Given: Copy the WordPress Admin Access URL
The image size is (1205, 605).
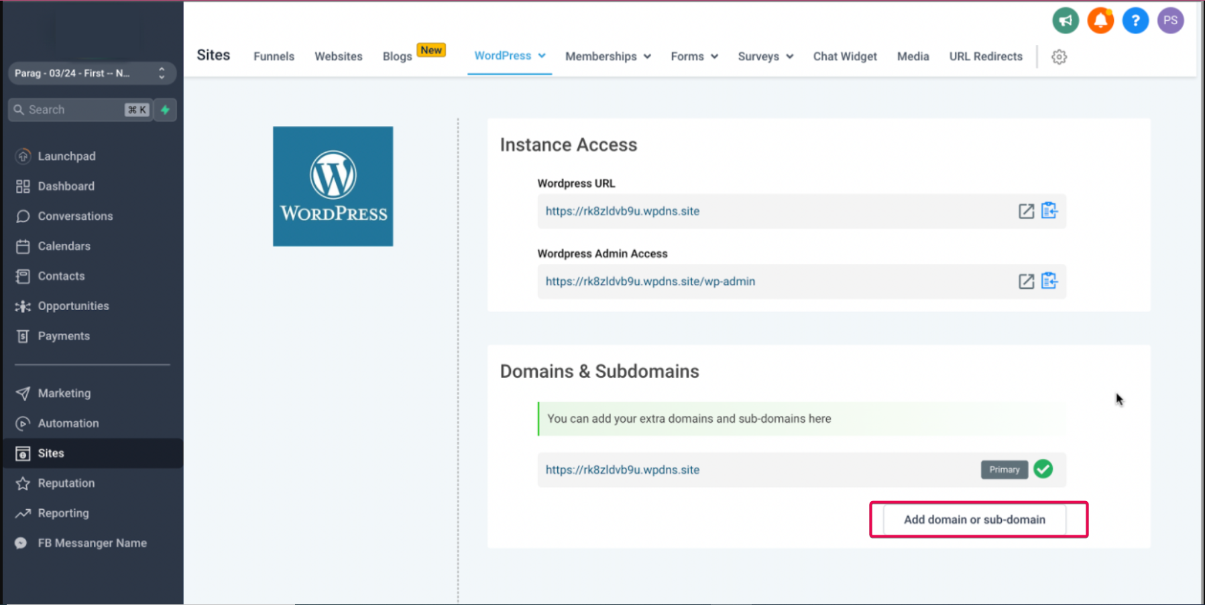Looking at the screenshot, I should (x=1049, y=281).
